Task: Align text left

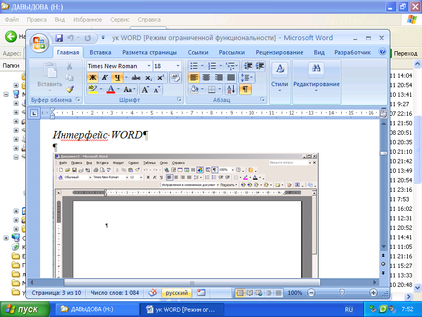Action: pos(194,78)
